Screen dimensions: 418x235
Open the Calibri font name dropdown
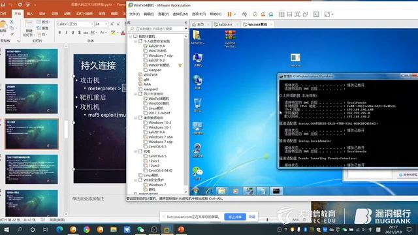point(92,24)
